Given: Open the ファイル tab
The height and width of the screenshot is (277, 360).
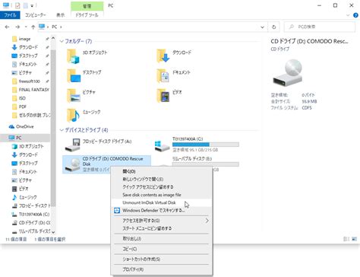Looking at the screenshot, I should point(10,15).
